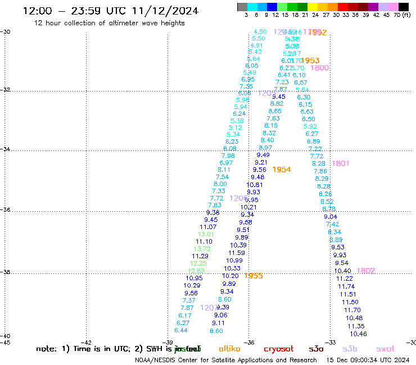Click the latitude axis label -34
This screenshot has width=416, height=365.
[x=5, y=149]
